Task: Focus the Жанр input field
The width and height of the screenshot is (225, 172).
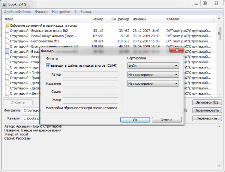Action: (x=91, y=100)
